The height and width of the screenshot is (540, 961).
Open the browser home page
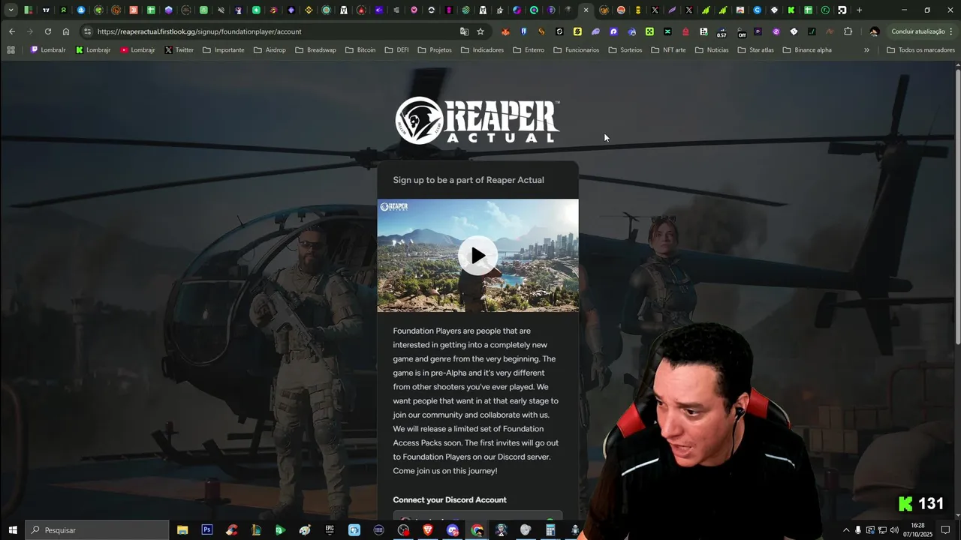coord(66,31)
